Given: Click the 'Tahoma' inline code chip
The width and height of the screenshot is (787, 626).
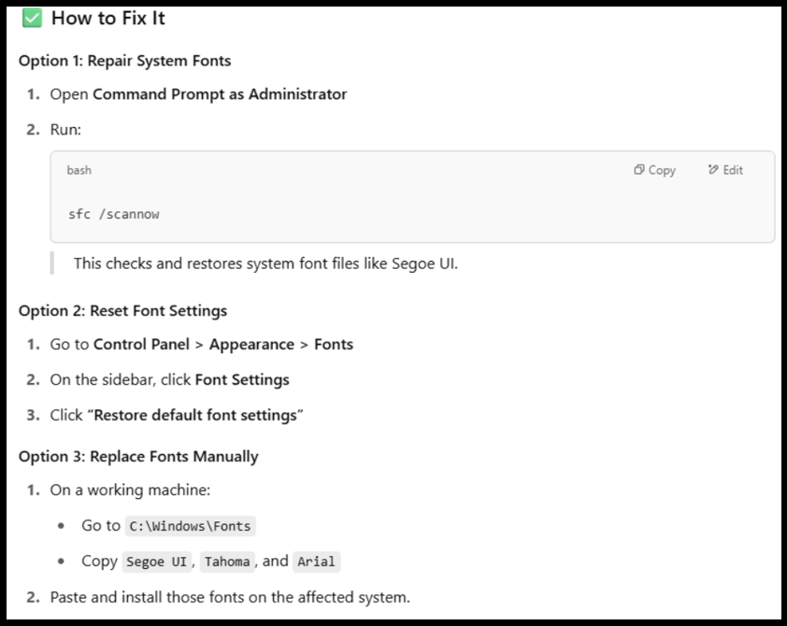Looking at the screenshot, I should pyautogui.click(x=227, y=562).
